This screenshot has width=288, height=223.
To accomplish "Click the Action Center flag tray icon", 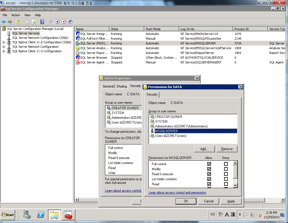I will (246, 215).
